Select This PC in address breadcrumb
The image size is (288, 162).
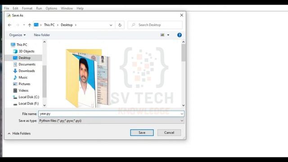[49, 25]
